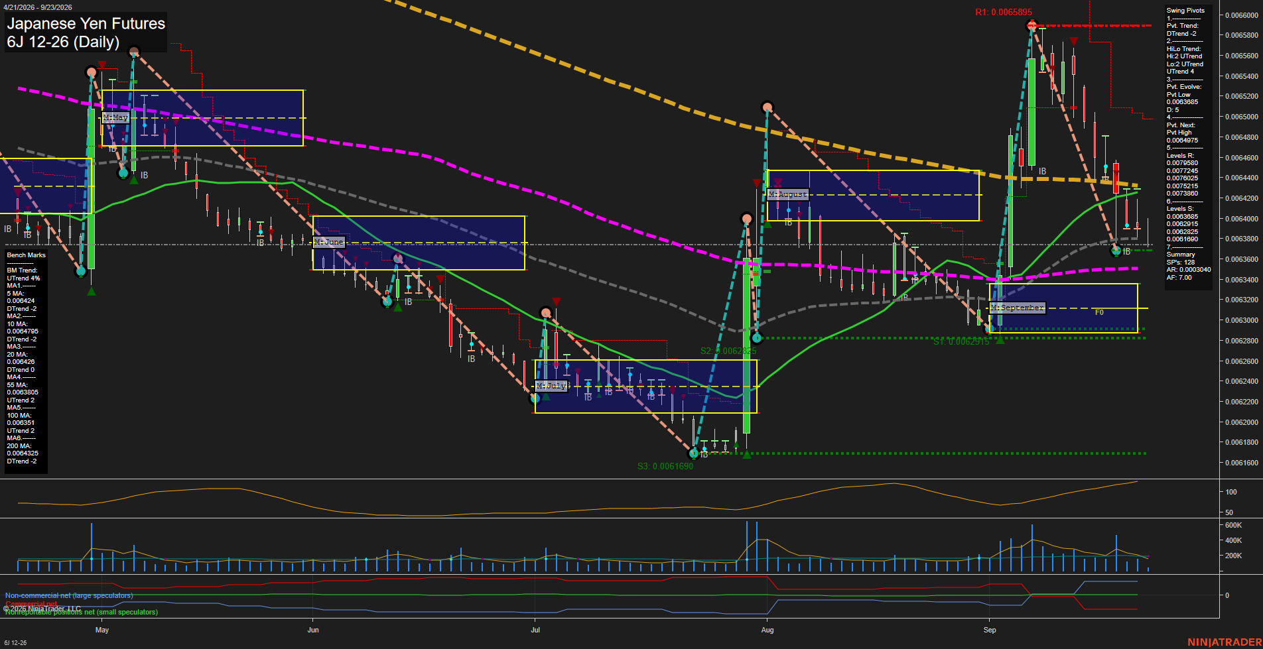
Task: Click the 100 MA: benchmark entry
Action: 19,416
